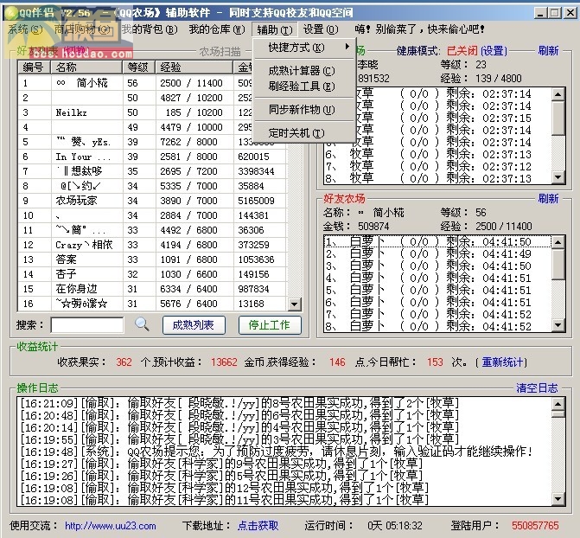
Task: Select 白萝卜 row number 8
Action: [x=437, y=326]
